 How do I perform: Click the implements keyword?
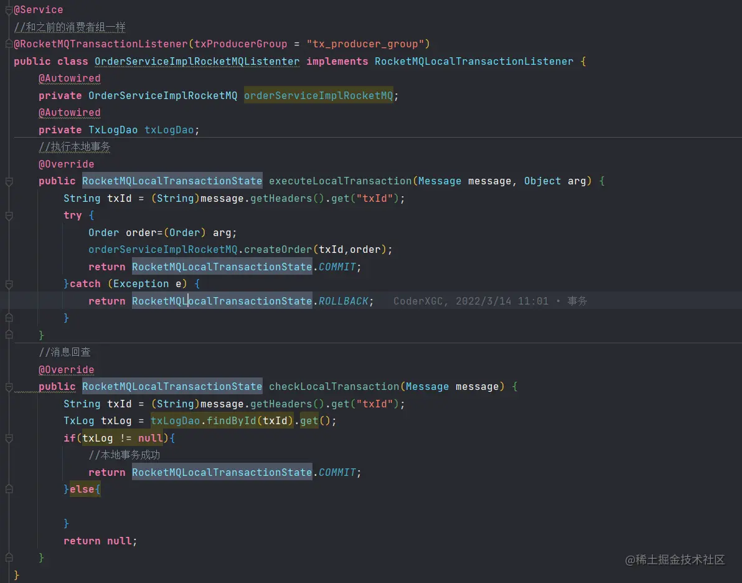337,62
